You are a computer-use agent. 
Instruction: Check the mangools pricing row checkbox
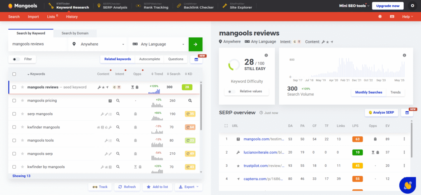(x=14, y=101)
